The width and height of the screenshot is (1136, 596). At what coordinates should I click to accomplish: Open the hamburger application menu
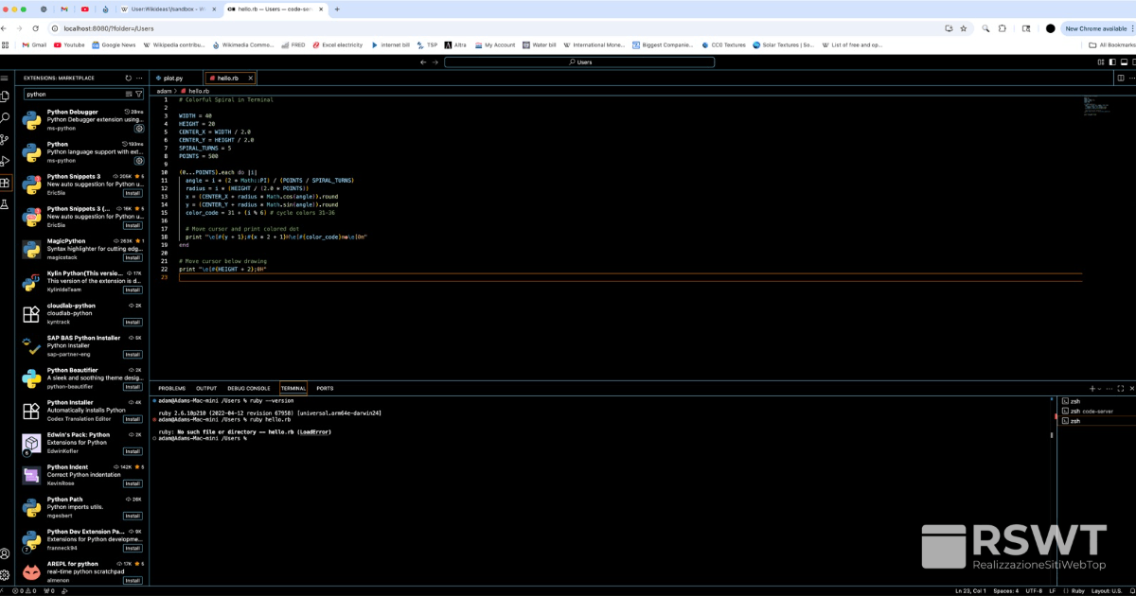click(5, 78)
